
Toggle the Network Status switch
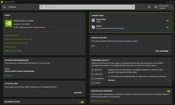tap(82, 102)
